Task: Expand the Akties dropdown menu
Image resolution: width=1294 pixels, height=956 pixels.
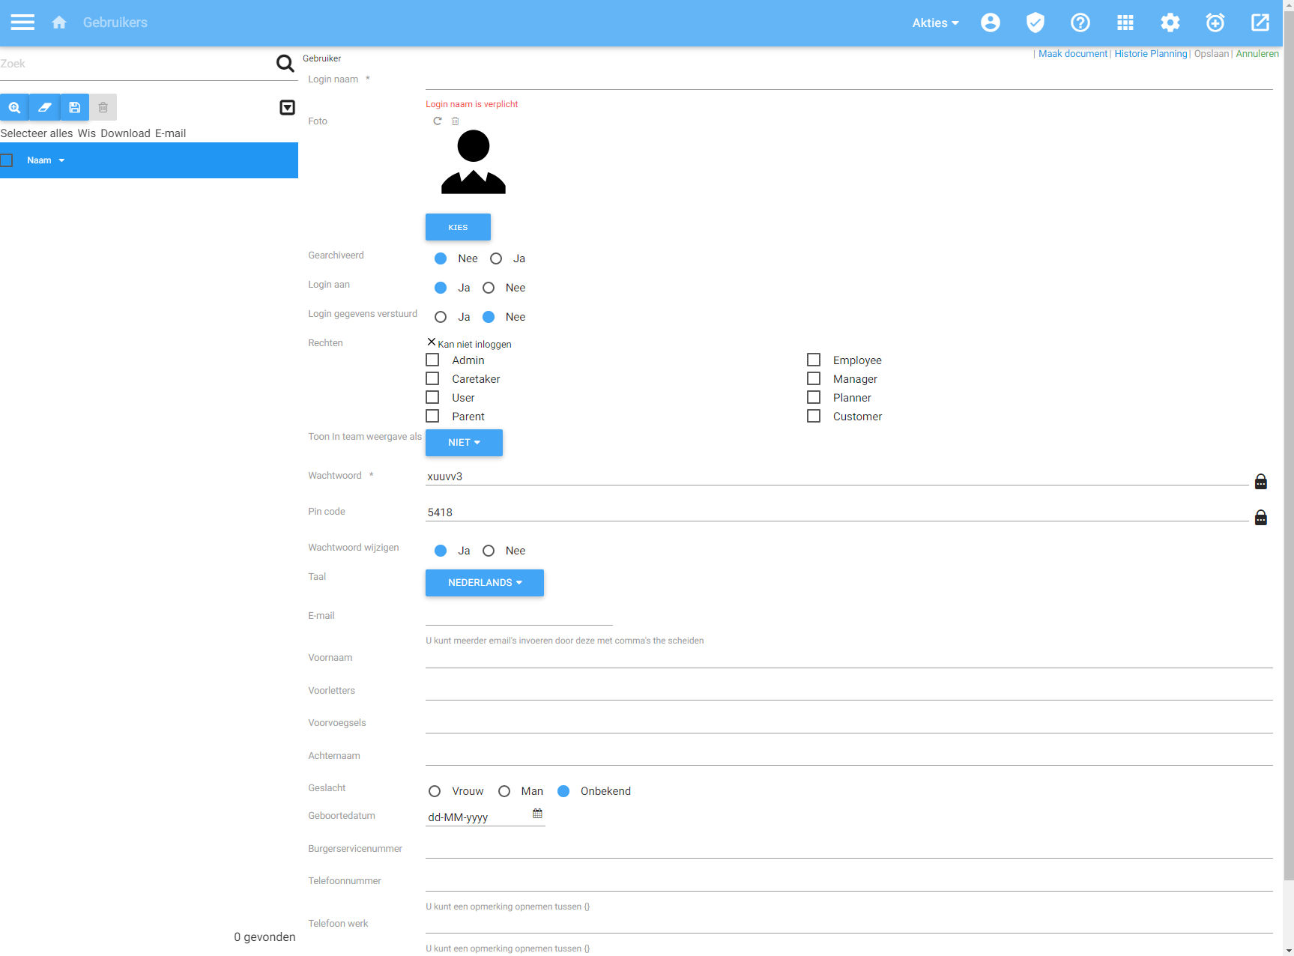Action: (x=934, y=22)
